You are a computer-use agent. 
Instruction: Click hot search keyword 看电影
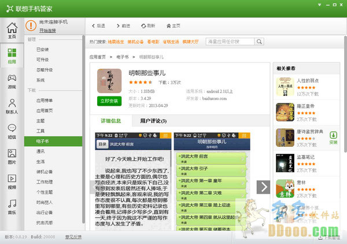pyautogui.click(x=153, y=42)
